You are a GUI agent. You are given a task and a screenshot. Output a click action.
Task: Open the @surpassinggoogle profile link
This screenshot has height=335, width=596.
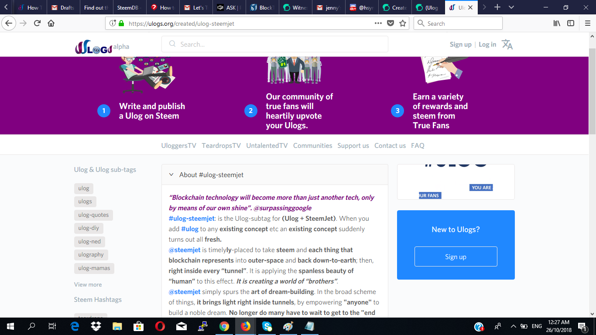(x=283, y=208)
